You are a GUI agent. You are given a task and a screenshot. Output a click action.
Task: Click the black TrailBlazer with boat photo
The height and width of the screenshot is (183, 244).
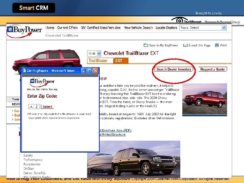coord(134,159)
